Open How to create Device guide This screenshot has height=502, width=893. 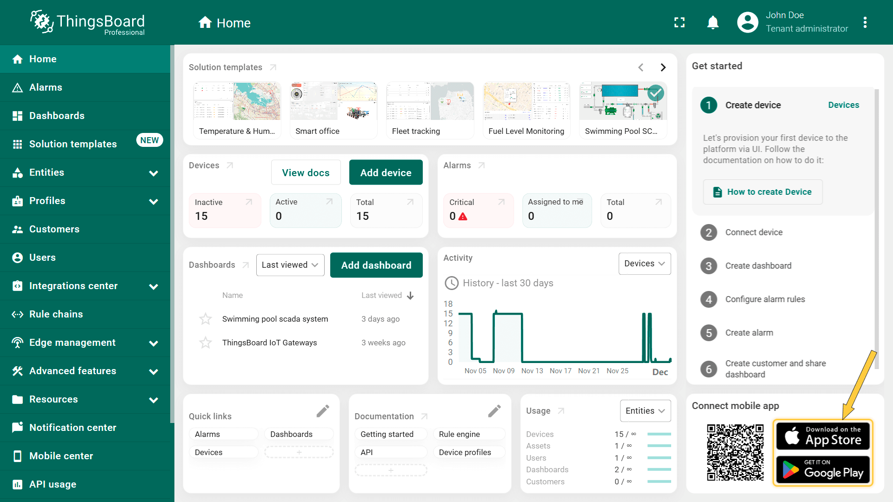coord(762,192)
